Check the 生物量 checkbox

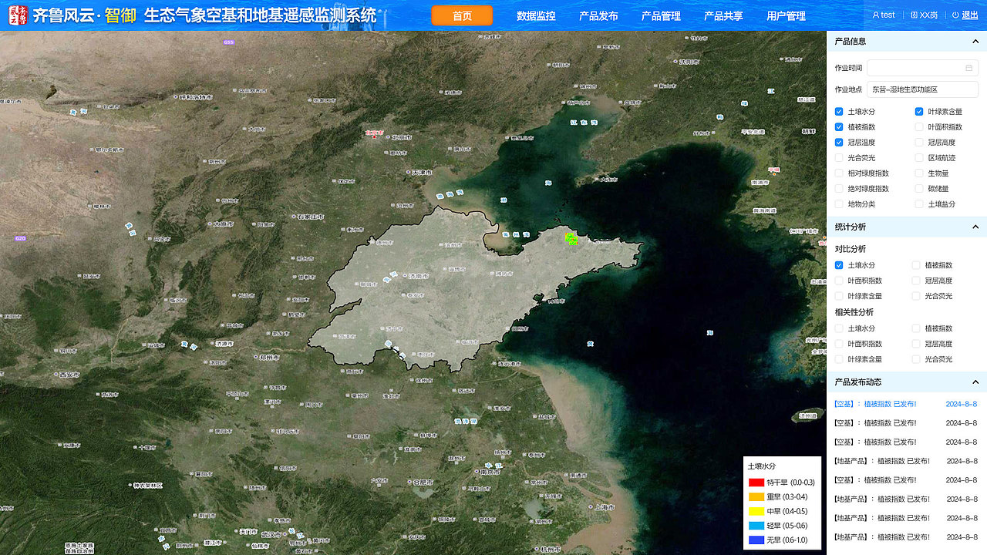point(919,173)
